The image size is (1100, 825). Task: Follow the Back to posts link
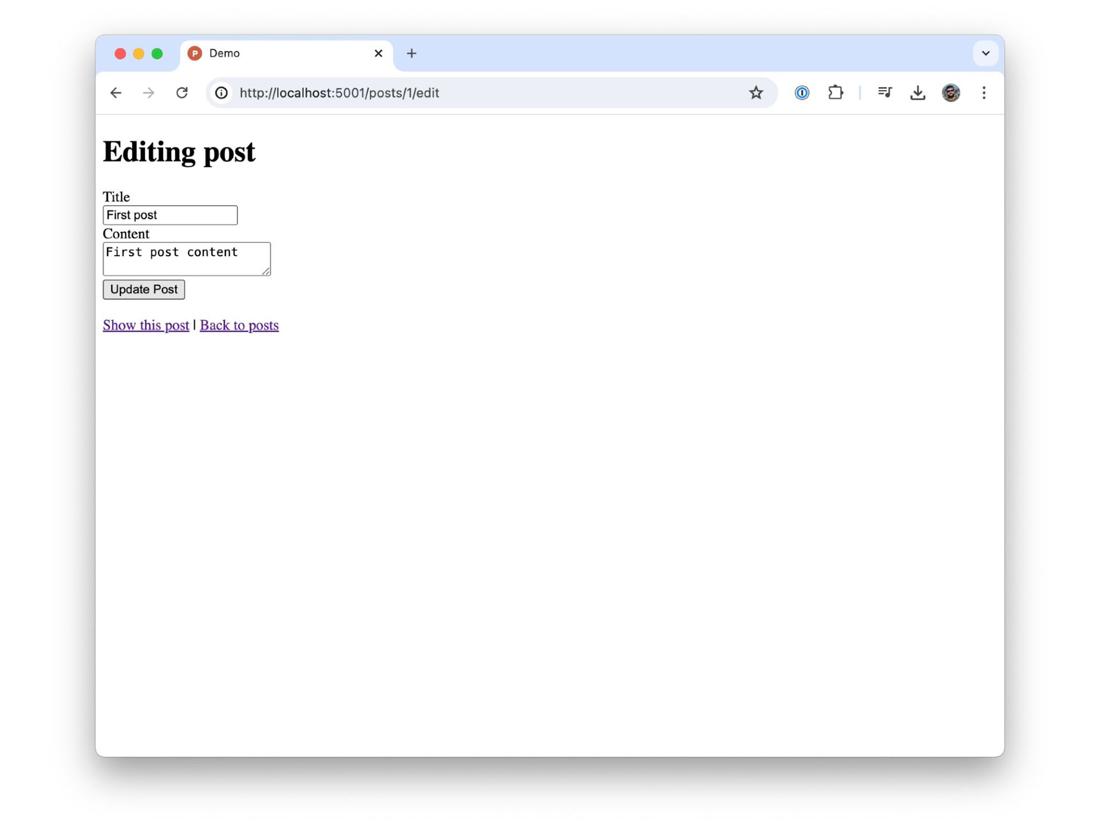point(239,325)
